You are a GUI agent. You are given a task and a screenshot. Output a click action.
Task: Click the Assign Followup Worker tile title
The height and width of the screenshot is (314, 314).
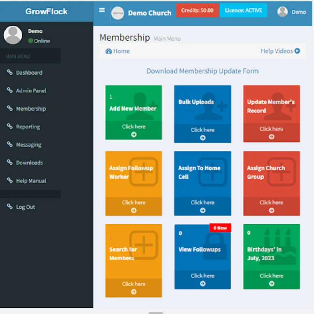point(131,172)
